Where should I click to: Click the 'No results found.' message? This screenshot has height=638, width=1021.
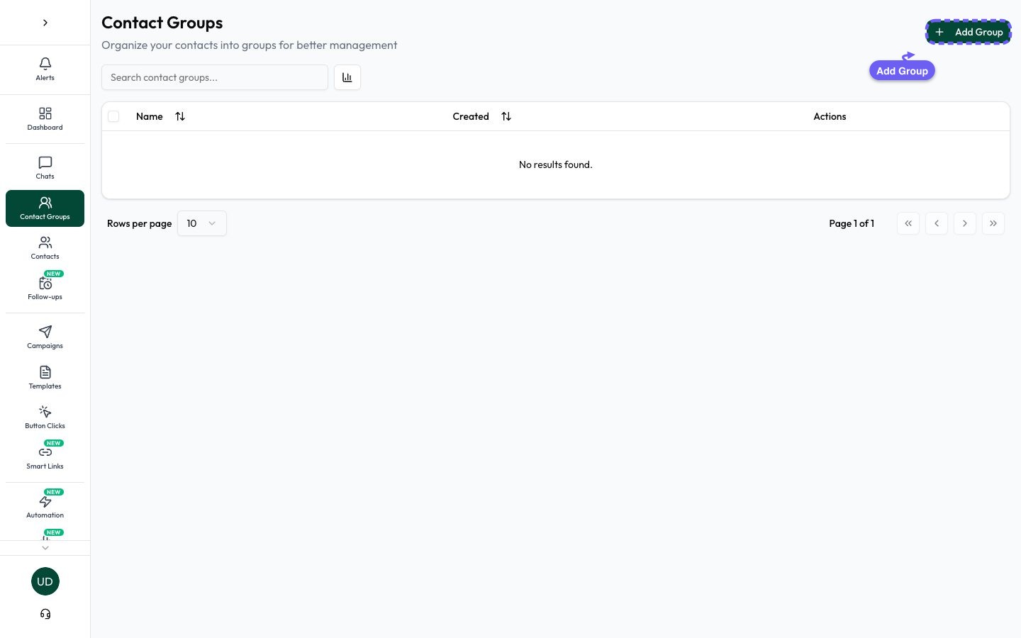pos(556,164)
